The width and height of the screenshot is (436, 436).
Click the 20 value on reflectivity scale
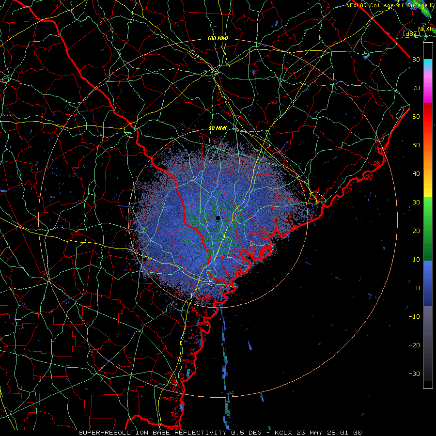pyautogui.click(x=416, y=231)
